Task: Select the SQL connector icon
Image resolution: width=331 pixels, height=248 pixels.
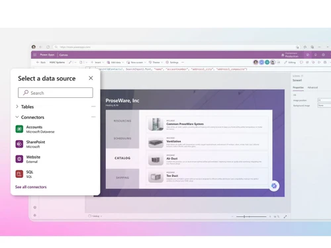Action: pos(19,174)
